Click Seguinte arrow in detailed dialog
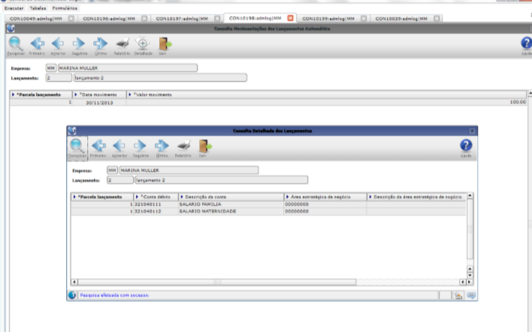 pos(141,148)
